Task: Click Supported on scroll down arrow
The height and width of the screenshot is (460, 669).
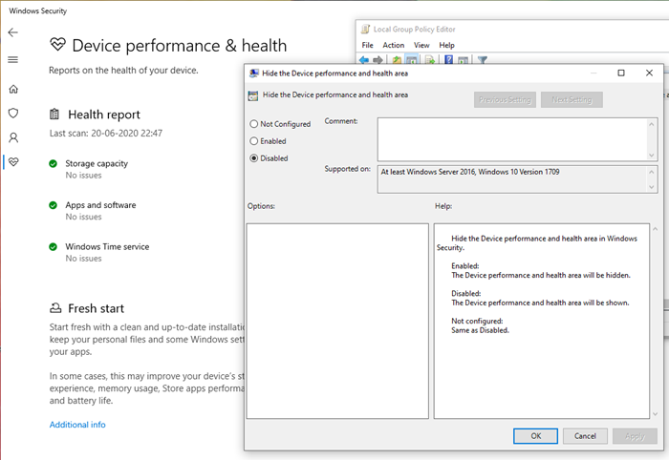Action: tap(652, 187)
